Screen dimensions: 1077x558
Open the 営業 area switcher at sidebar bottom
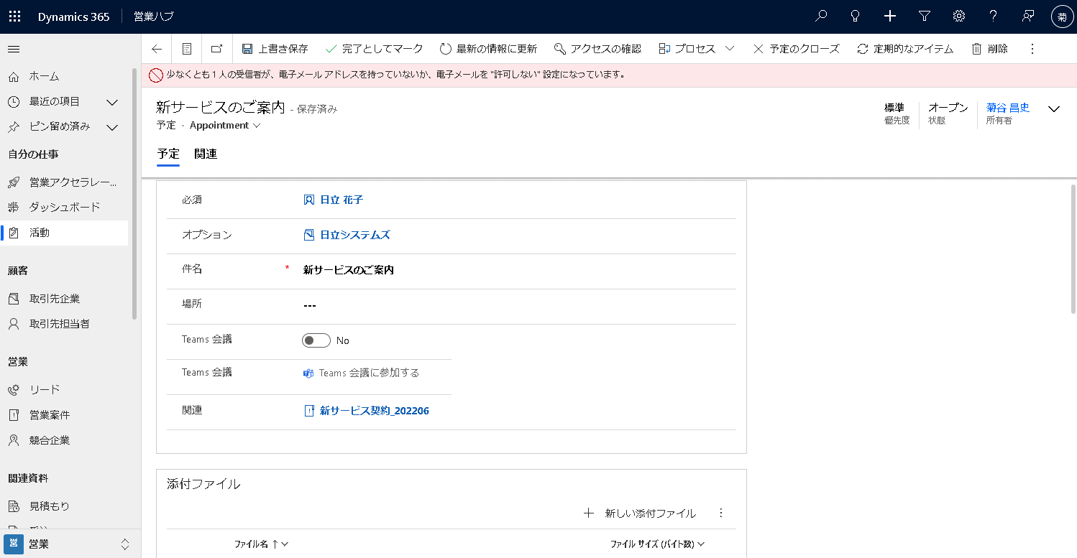click(70, 544)
